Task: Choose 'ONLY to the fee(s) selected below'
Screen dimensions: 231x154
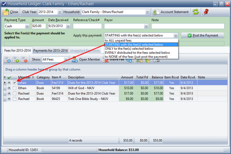Action: coord(141,49)
